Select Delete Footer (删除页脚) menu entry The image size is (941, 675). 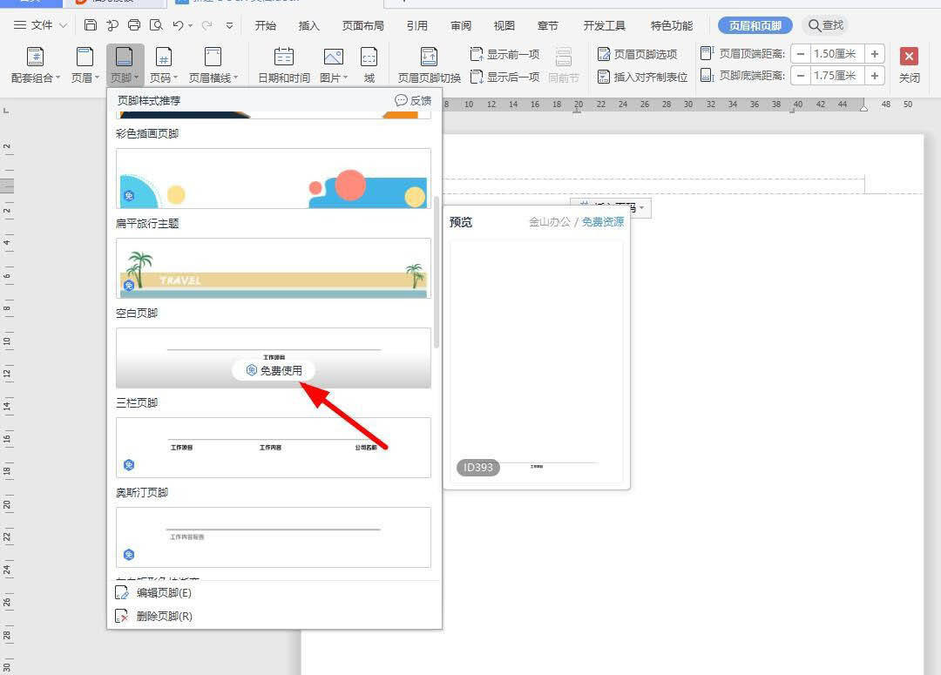tap(164, 616)
